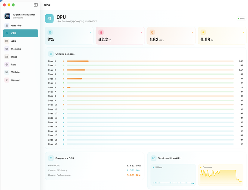Click the Frequenza CPU clock icon

click(x=51, y=158)
